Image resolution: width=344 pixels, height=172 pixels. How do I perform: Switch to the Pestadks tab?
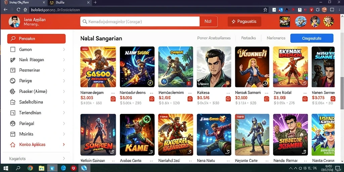(248, 38)
